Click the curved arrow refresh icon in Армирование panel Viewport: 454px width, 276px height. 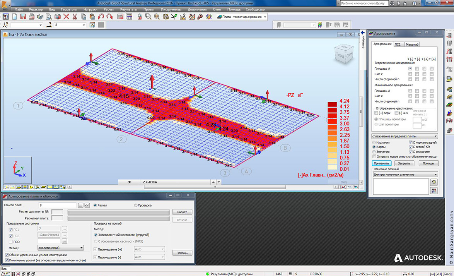[x=434, y=182]
